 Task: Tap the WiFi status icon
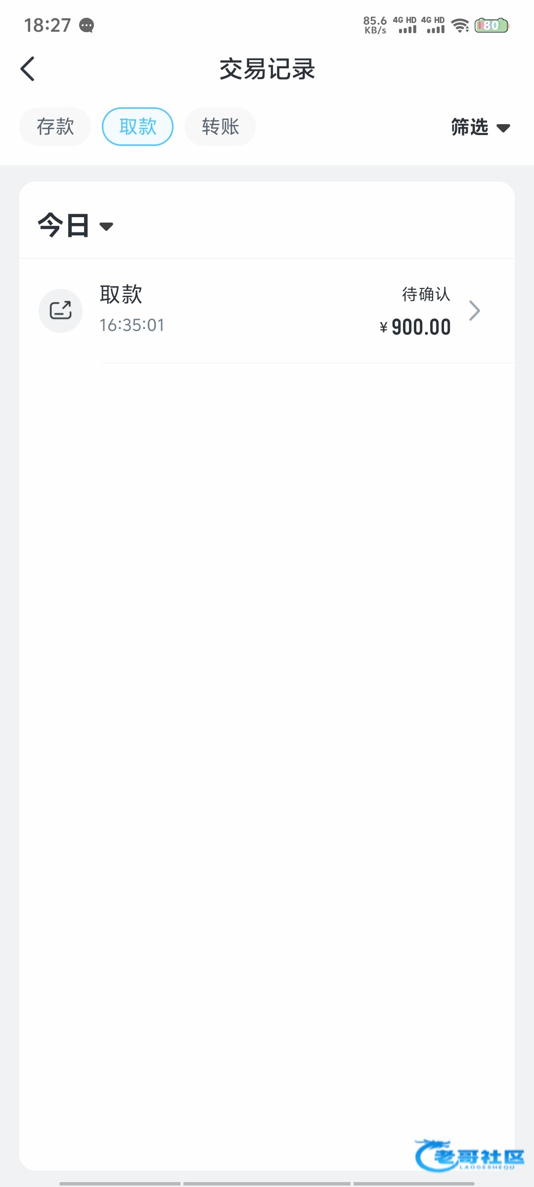click(x=460, y=25)
